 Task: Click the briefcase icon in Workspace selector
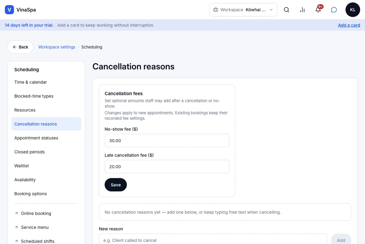click(x=216, y=10)
